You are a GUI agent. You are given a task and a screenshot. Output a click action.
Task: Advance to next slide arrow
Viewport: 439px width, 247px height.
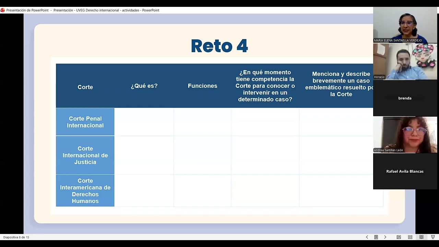pyautogui.click(x=385, y=237)
